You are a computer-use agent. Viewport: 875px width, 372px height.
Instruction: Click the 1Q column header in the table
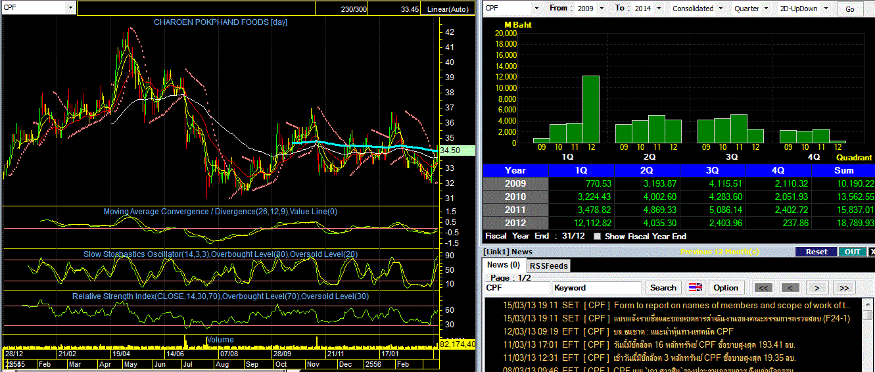(x=580, y=170)
